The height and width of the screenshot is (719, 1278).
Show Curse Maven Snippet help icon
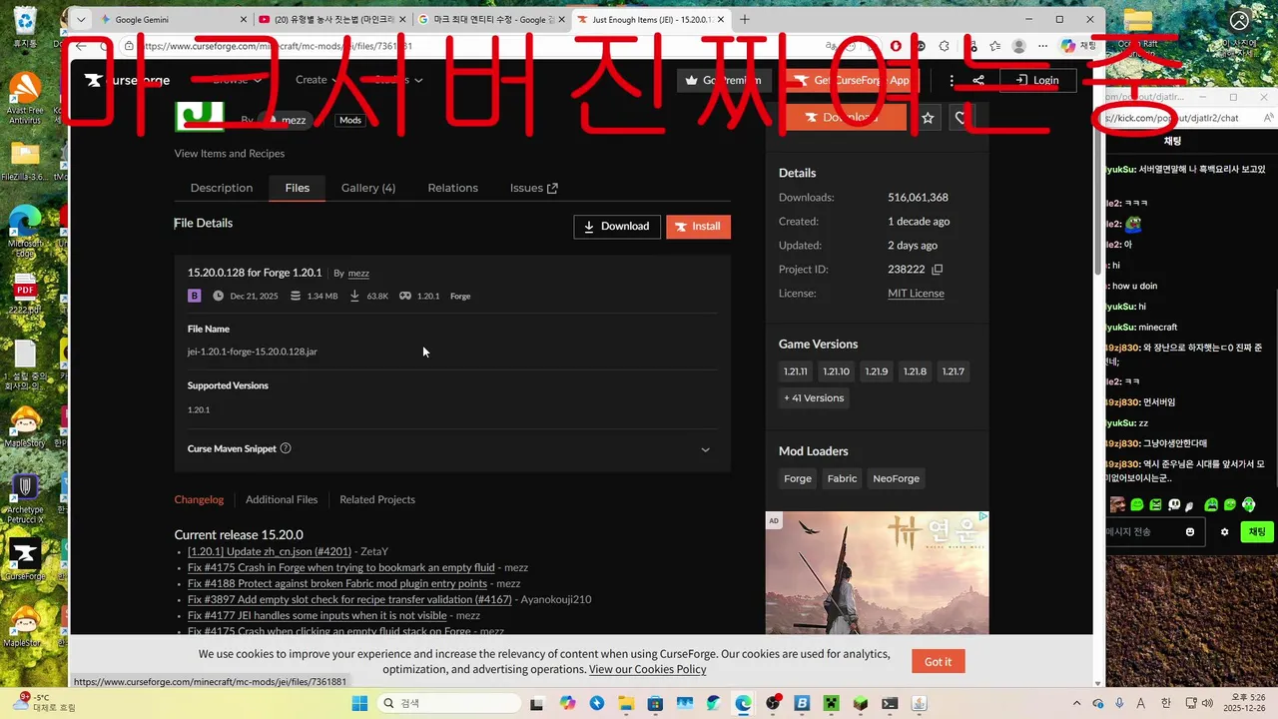coord(286,448)
